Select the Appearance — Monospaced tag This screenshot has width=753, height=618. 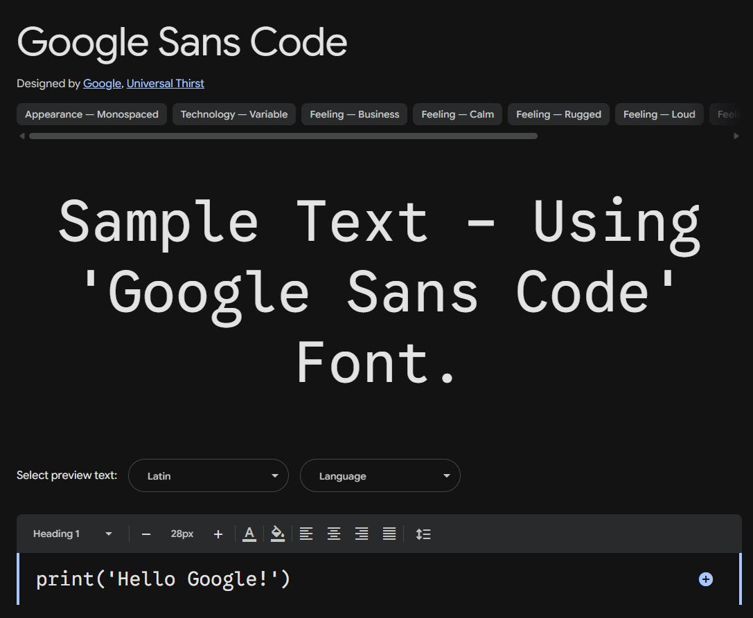[91, 114]
